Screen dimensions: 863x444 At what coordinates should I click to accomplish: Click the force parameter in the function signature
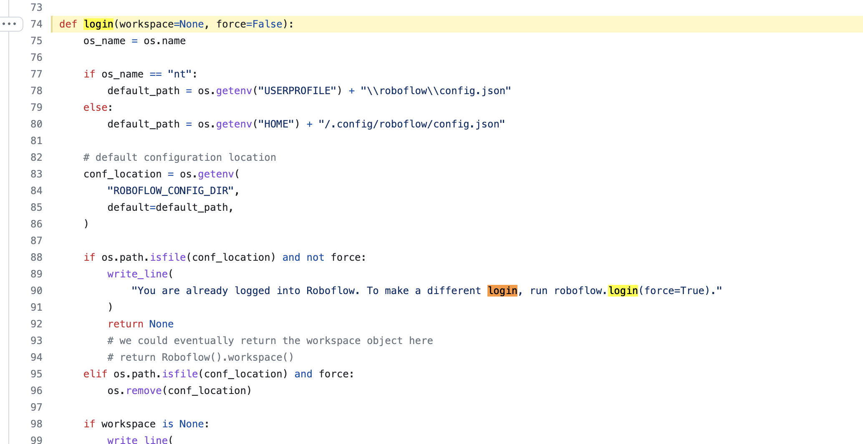[x=230, y=24]
